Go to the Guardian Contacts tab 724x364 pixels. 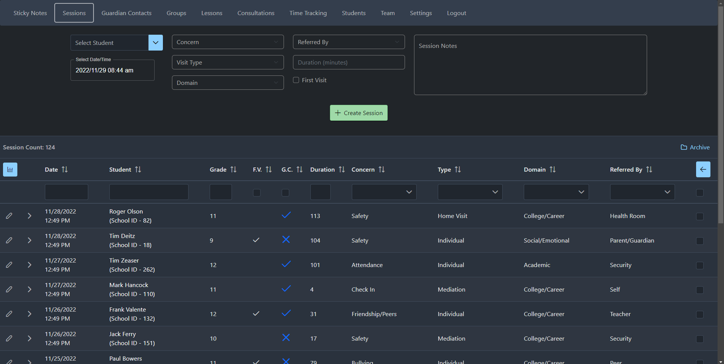126,13
